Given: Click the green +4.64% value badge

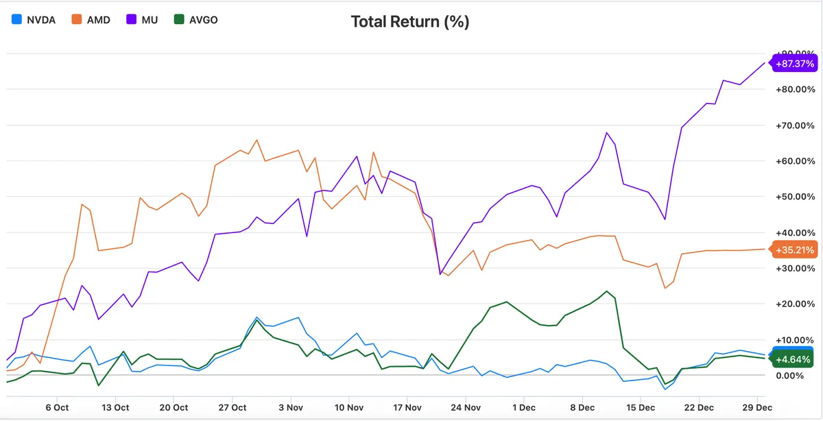Looking at the screenshot, I should pyautogui.click(x=794, y=359).
